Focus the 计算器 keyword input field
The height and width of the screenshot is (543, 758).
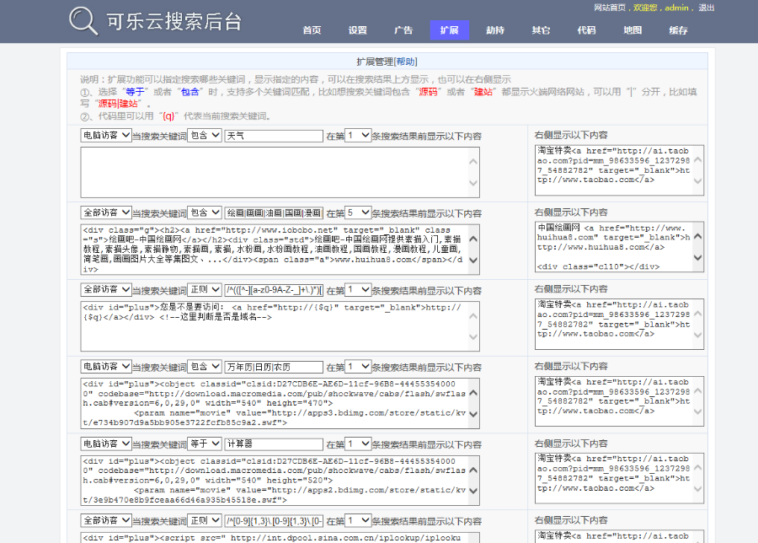[x=274, y=444]
